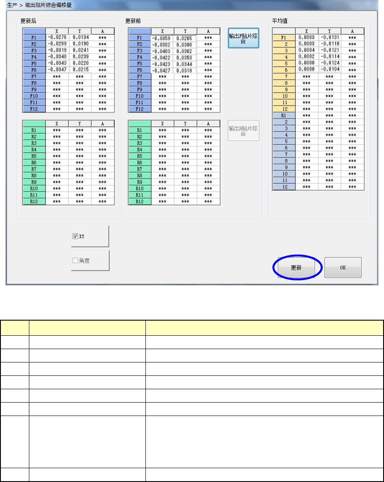The width and height of the screenshot is (384, 482).
Task: Click the -0.0427 cell
Action: [x=162, y=70]
